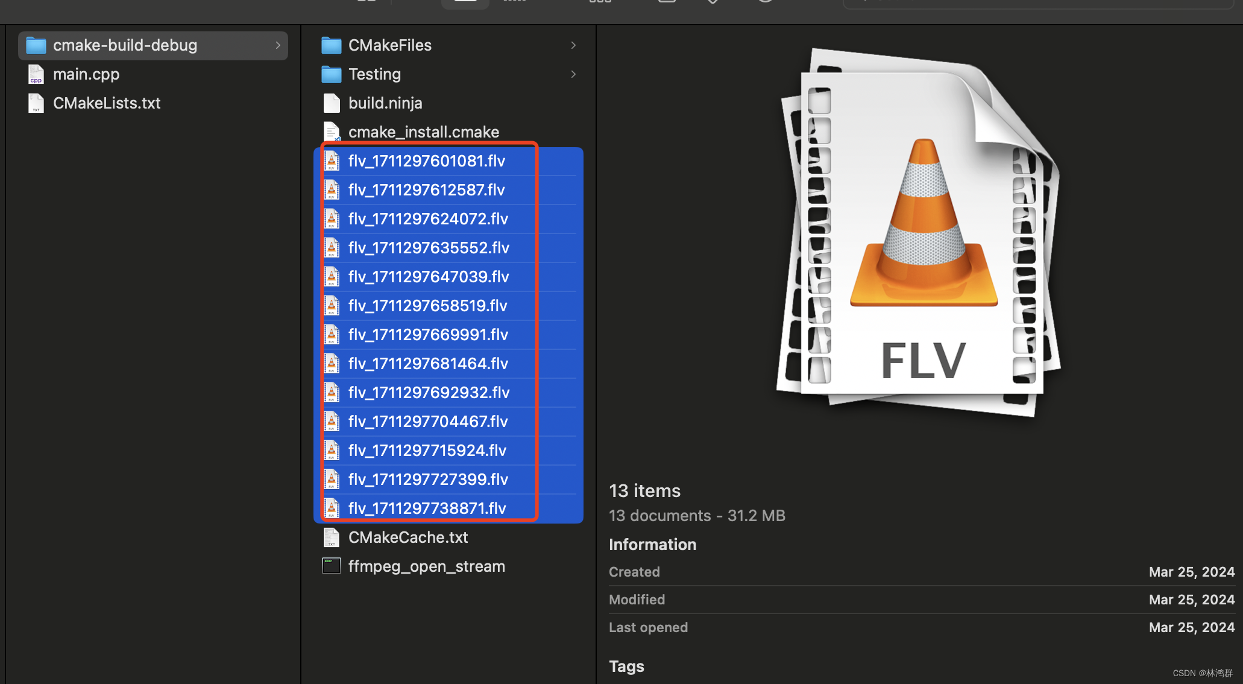Select cmake_install.cmake file name

[x=424, y=132]
